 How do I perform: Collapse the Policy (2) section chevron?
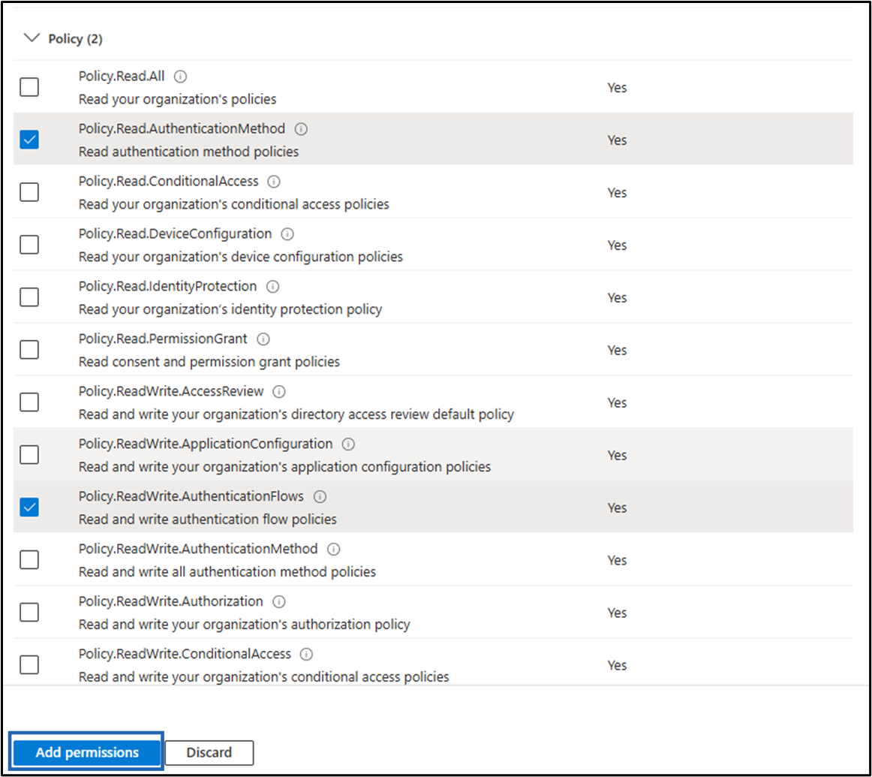tap(32, 38)
